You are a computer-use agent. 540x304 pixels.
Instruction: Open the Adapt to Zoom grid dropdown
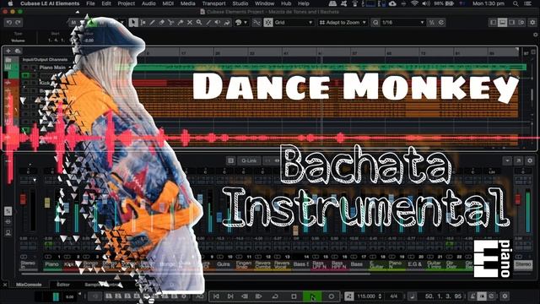point(343,23)
